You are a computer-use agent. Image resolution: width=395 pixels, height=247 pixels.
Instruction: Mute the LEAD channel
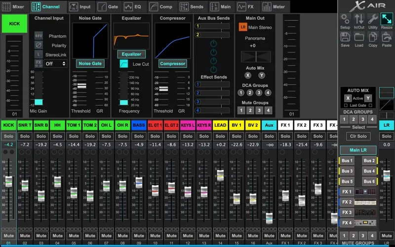220,236
